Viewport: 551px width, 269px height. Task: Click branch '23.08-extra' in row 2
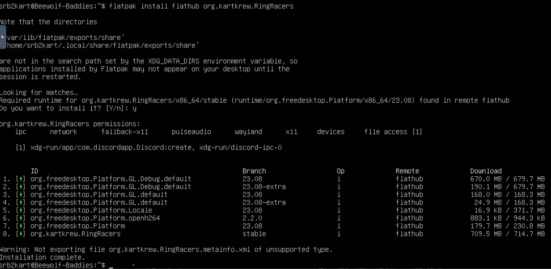tap(264, 186)
